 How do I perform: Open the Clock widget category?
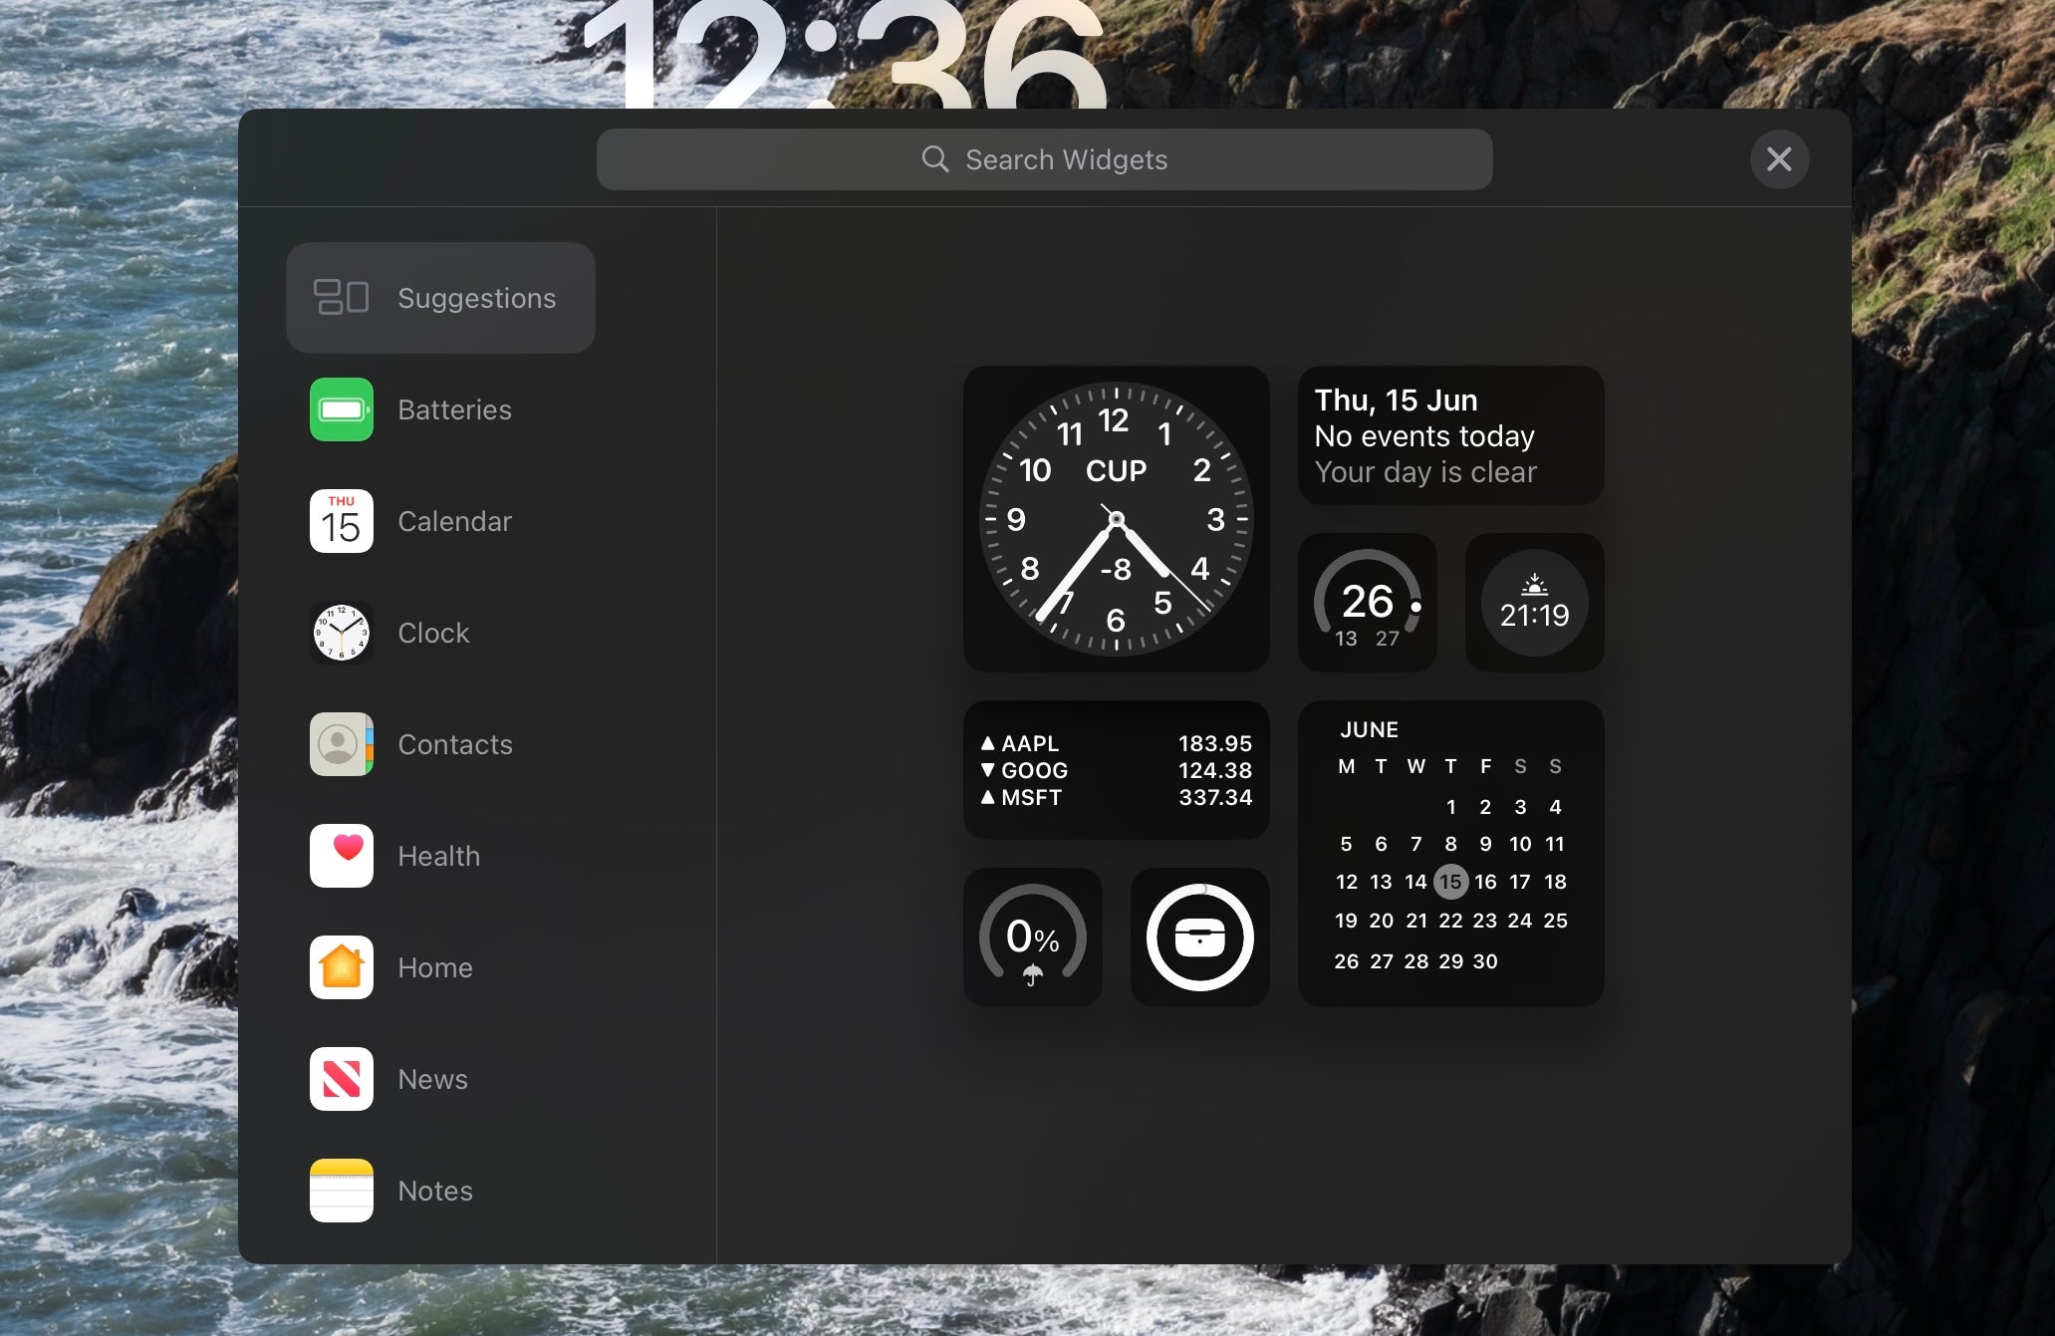(440, 633)
